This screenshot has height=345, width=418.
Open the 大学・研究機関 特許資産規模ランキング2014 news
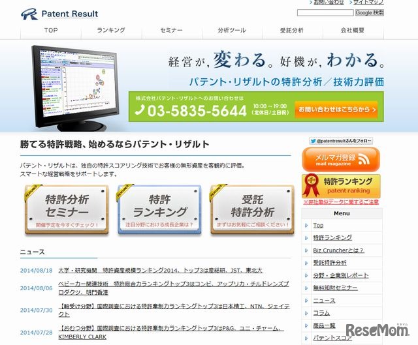[160, 271]
